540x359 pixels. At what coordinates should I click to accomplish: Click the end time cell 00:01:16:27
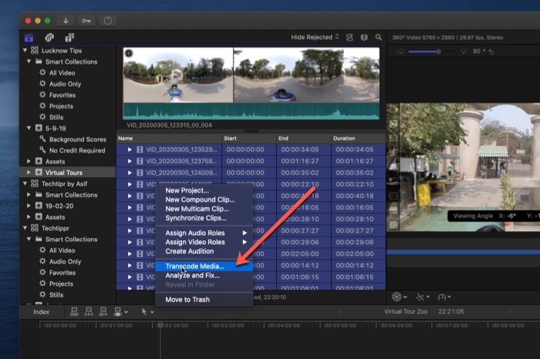click(x=299, y=161)
